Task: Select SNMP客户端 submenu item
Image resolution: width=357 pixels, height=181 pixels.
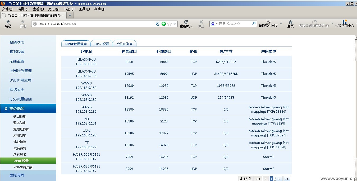Action: (23, 167)
